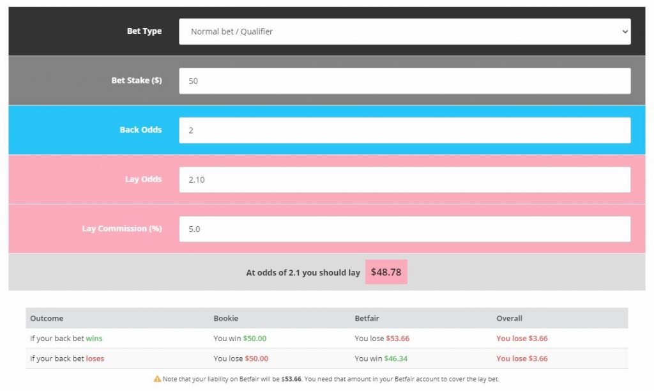Image resolution: width=654 pixels, height=391 pixels.
Task: Click the 'Overall' column header
Action: point(509,318)
